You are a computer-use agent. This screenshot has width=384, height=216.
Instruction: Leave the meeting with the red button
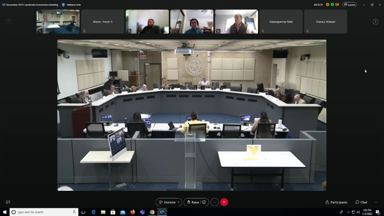coord(224,202)
